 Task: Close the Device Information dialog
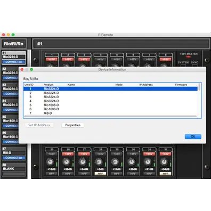pyautogui.click(x=22, y=69)
